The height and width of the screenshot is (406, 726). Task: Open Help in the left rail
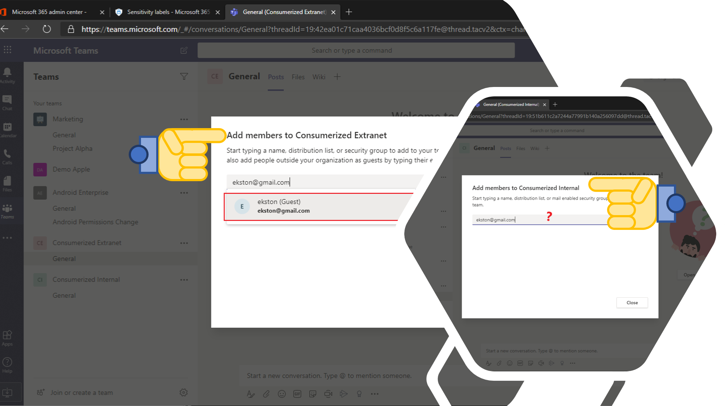coord(7,365)
